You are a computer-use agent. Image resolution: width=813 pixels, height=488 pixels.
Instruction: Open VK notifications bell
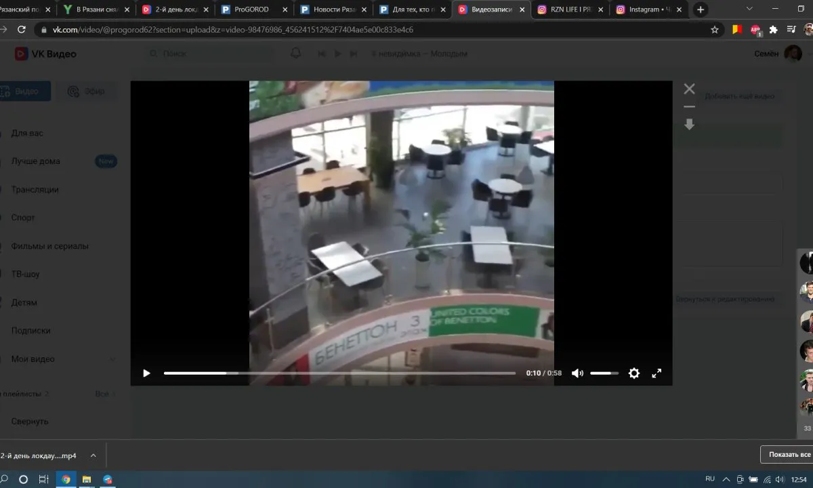pos(295,54)
